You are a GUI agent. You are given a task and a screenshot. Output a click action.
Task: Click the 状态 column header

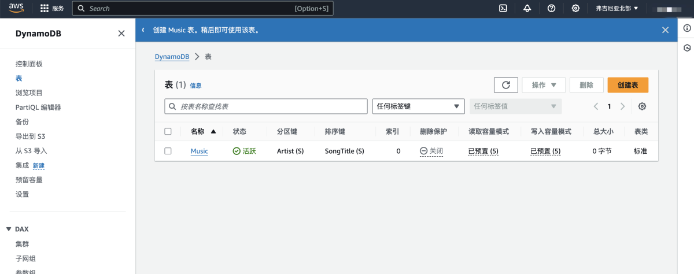[239, 132]
